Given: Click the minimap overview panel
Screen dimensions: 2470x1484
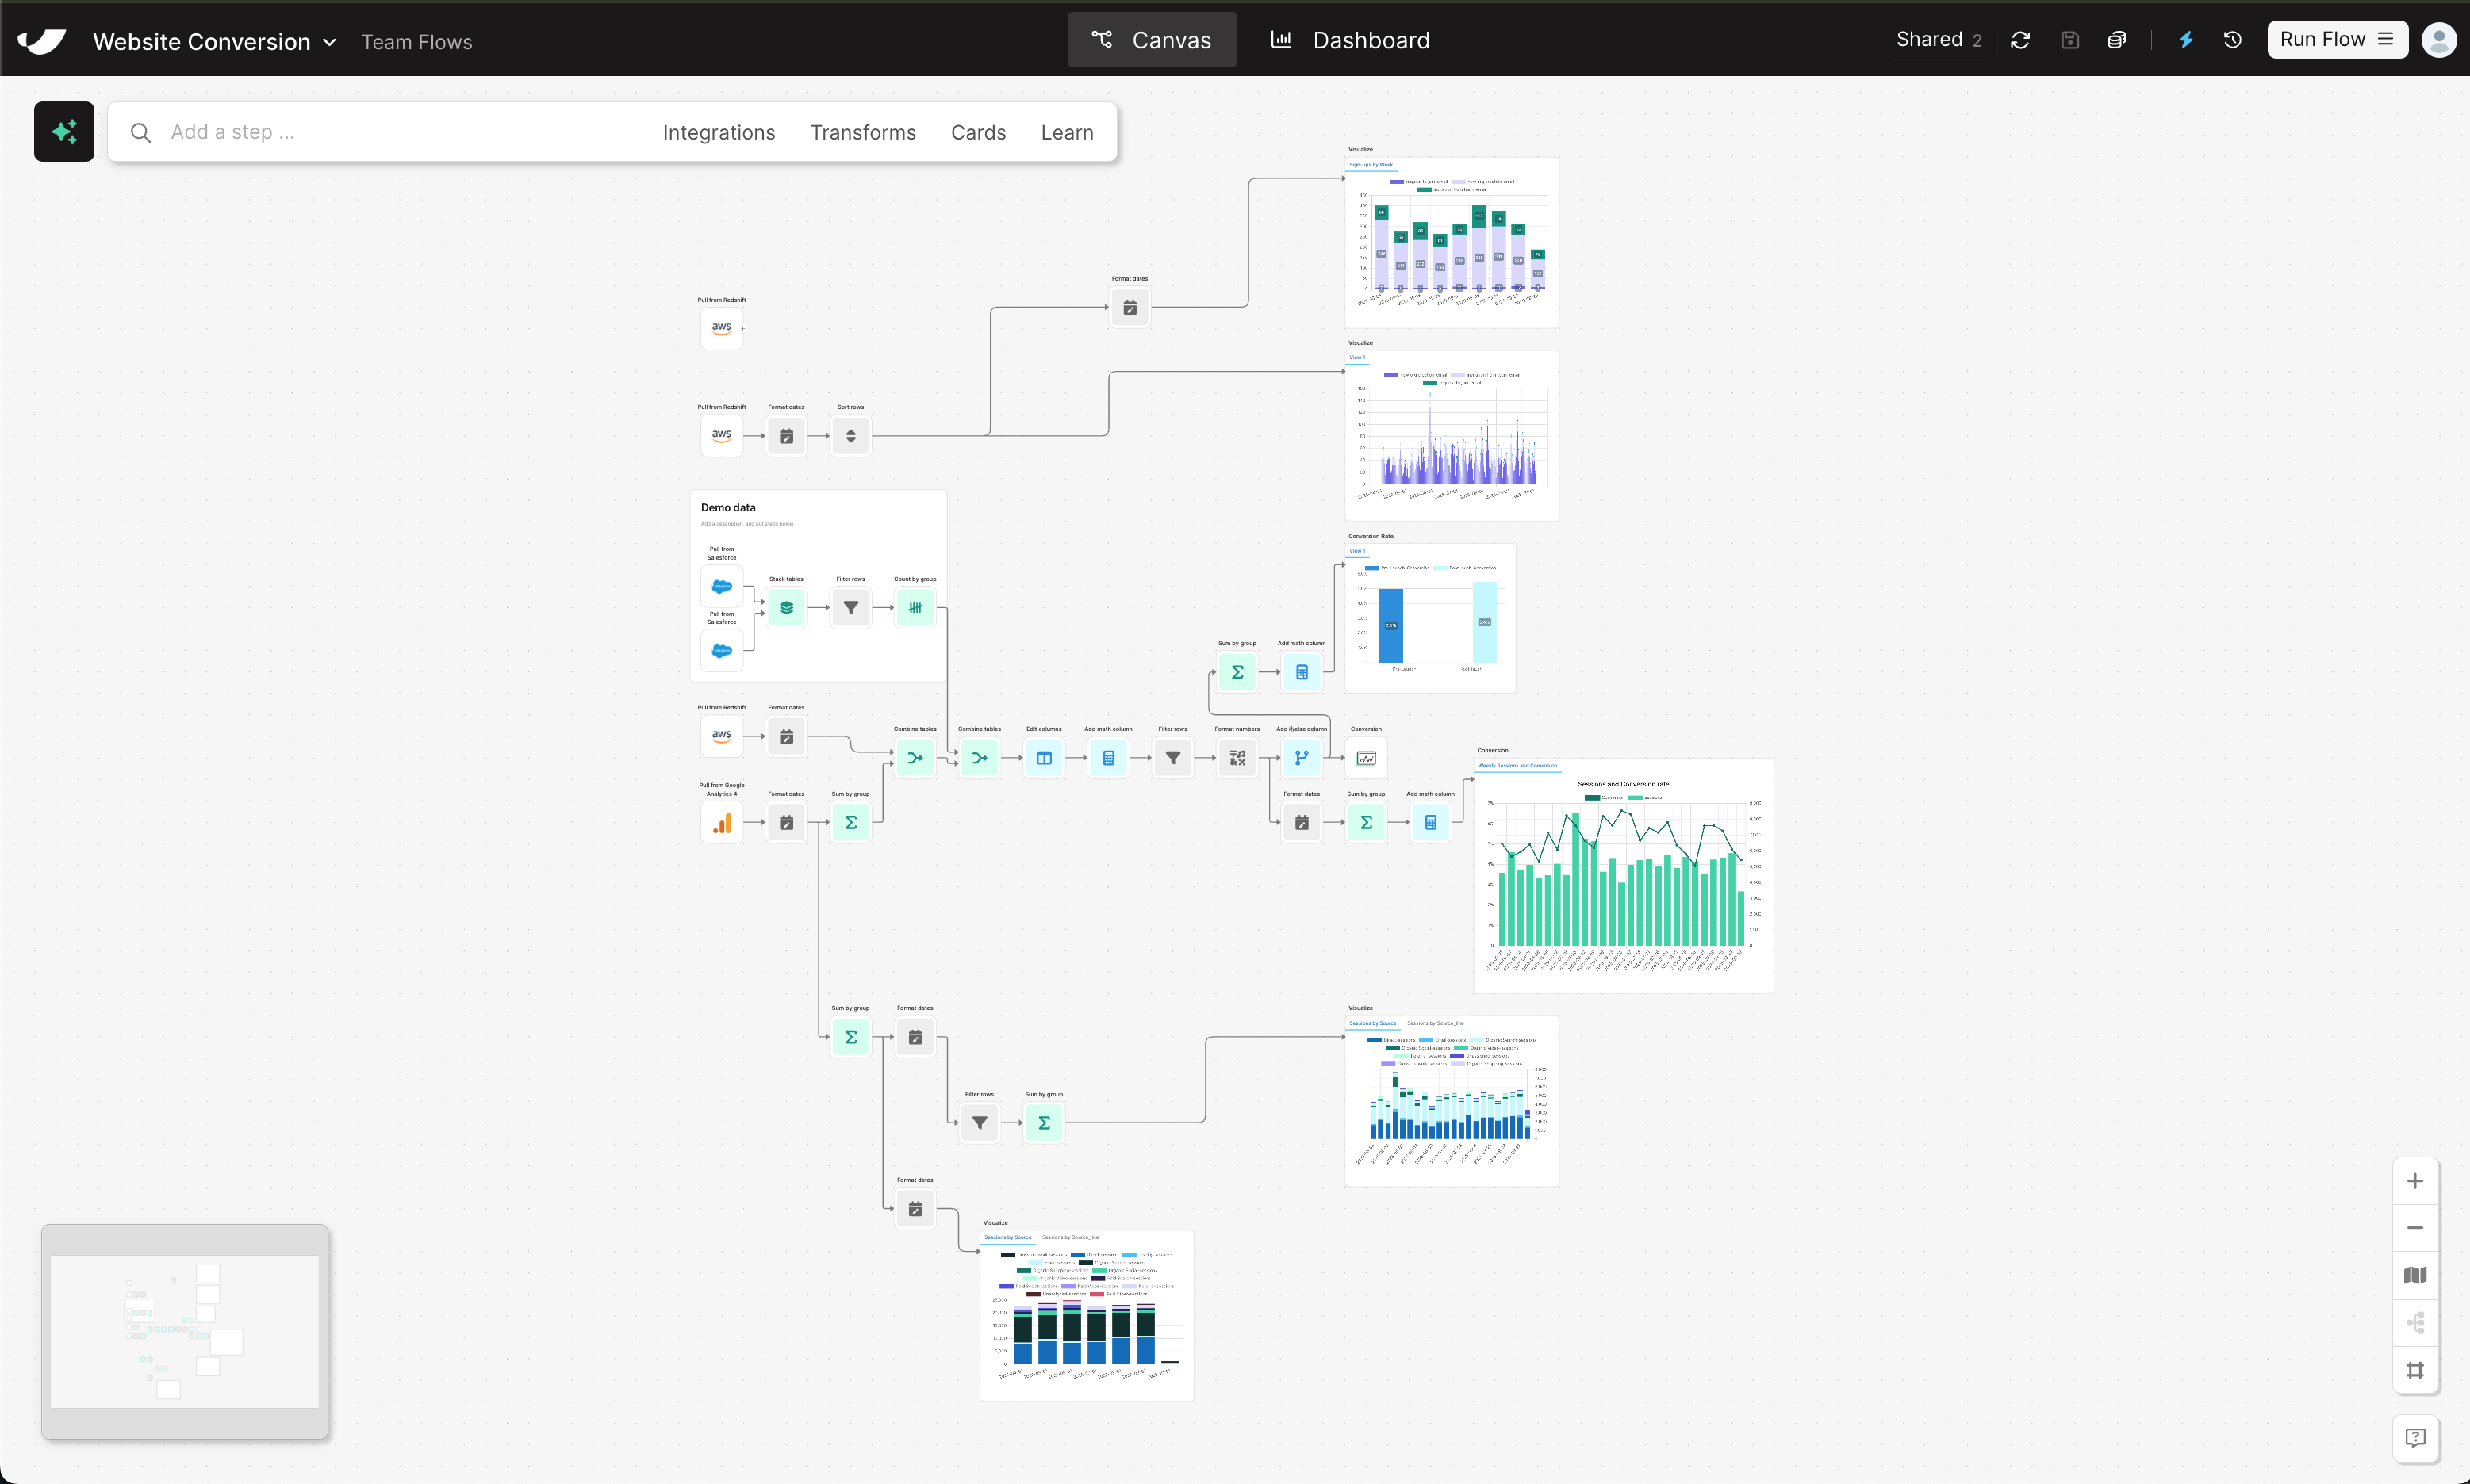Looking at the screenshot, I should [185, 1331].
